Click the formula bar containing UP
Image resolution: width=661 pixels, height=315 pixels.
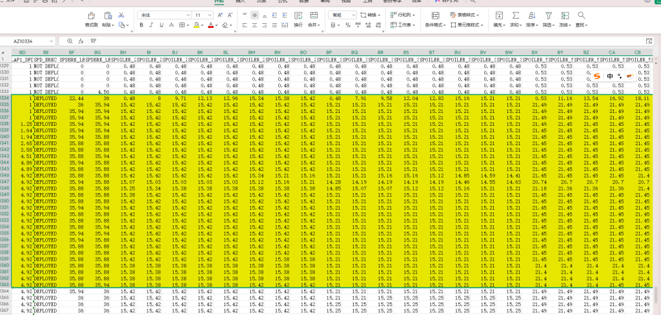(367, 41)
